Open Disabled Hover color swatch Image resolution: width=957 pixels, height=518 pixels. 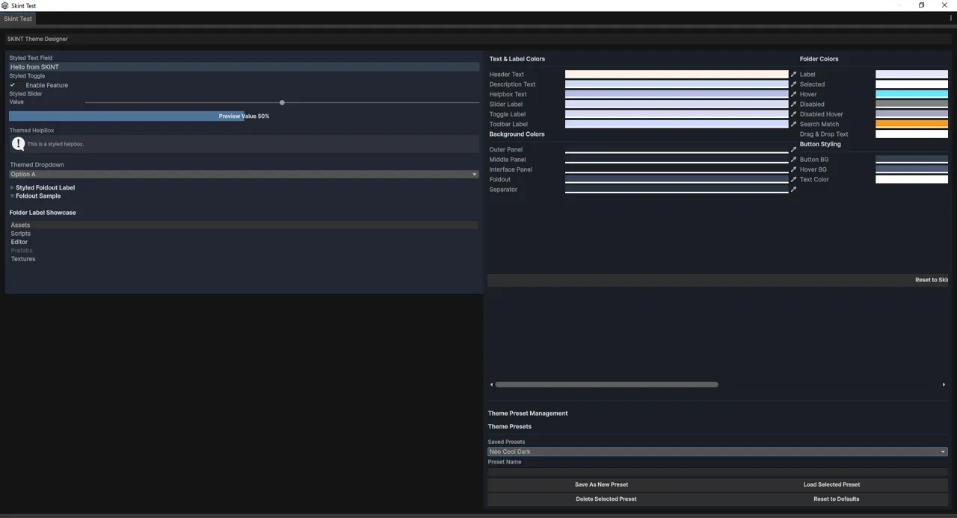911,114
